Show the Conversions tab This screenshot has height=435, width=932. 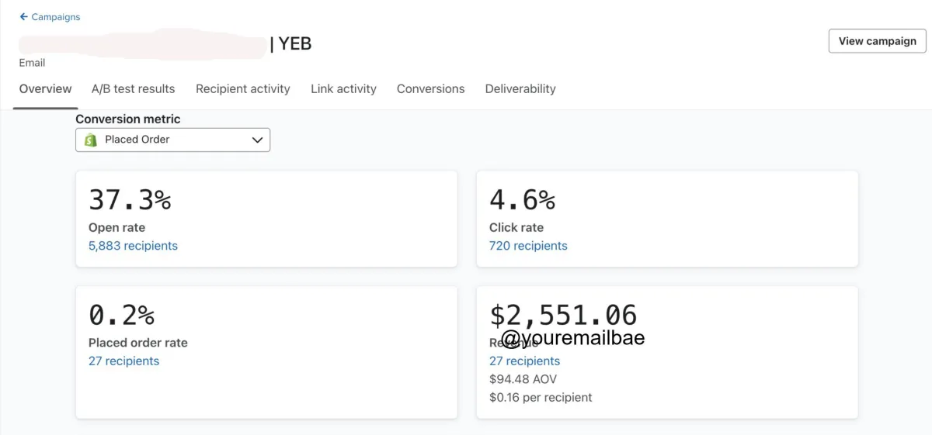[x=430, y=89]
